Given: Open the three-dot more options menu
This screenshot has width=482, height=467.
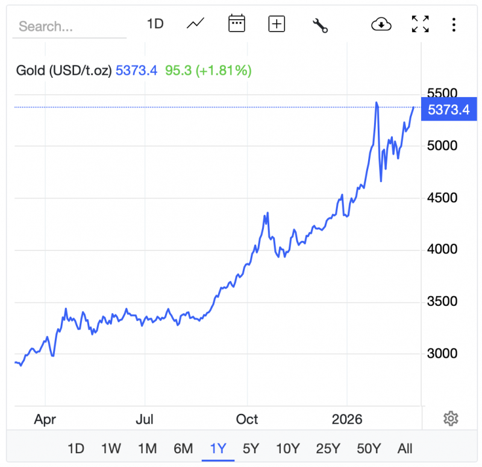Looking at the screenshot, I should [454, 24].
